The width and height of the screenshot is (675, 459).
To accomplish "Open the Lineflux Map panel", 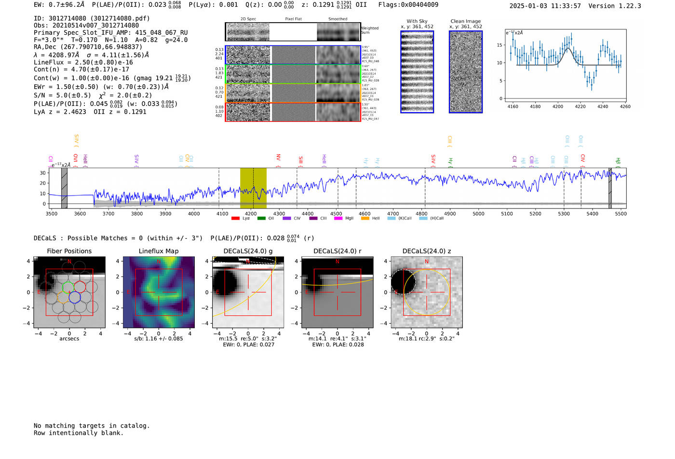I will point(159,292).
